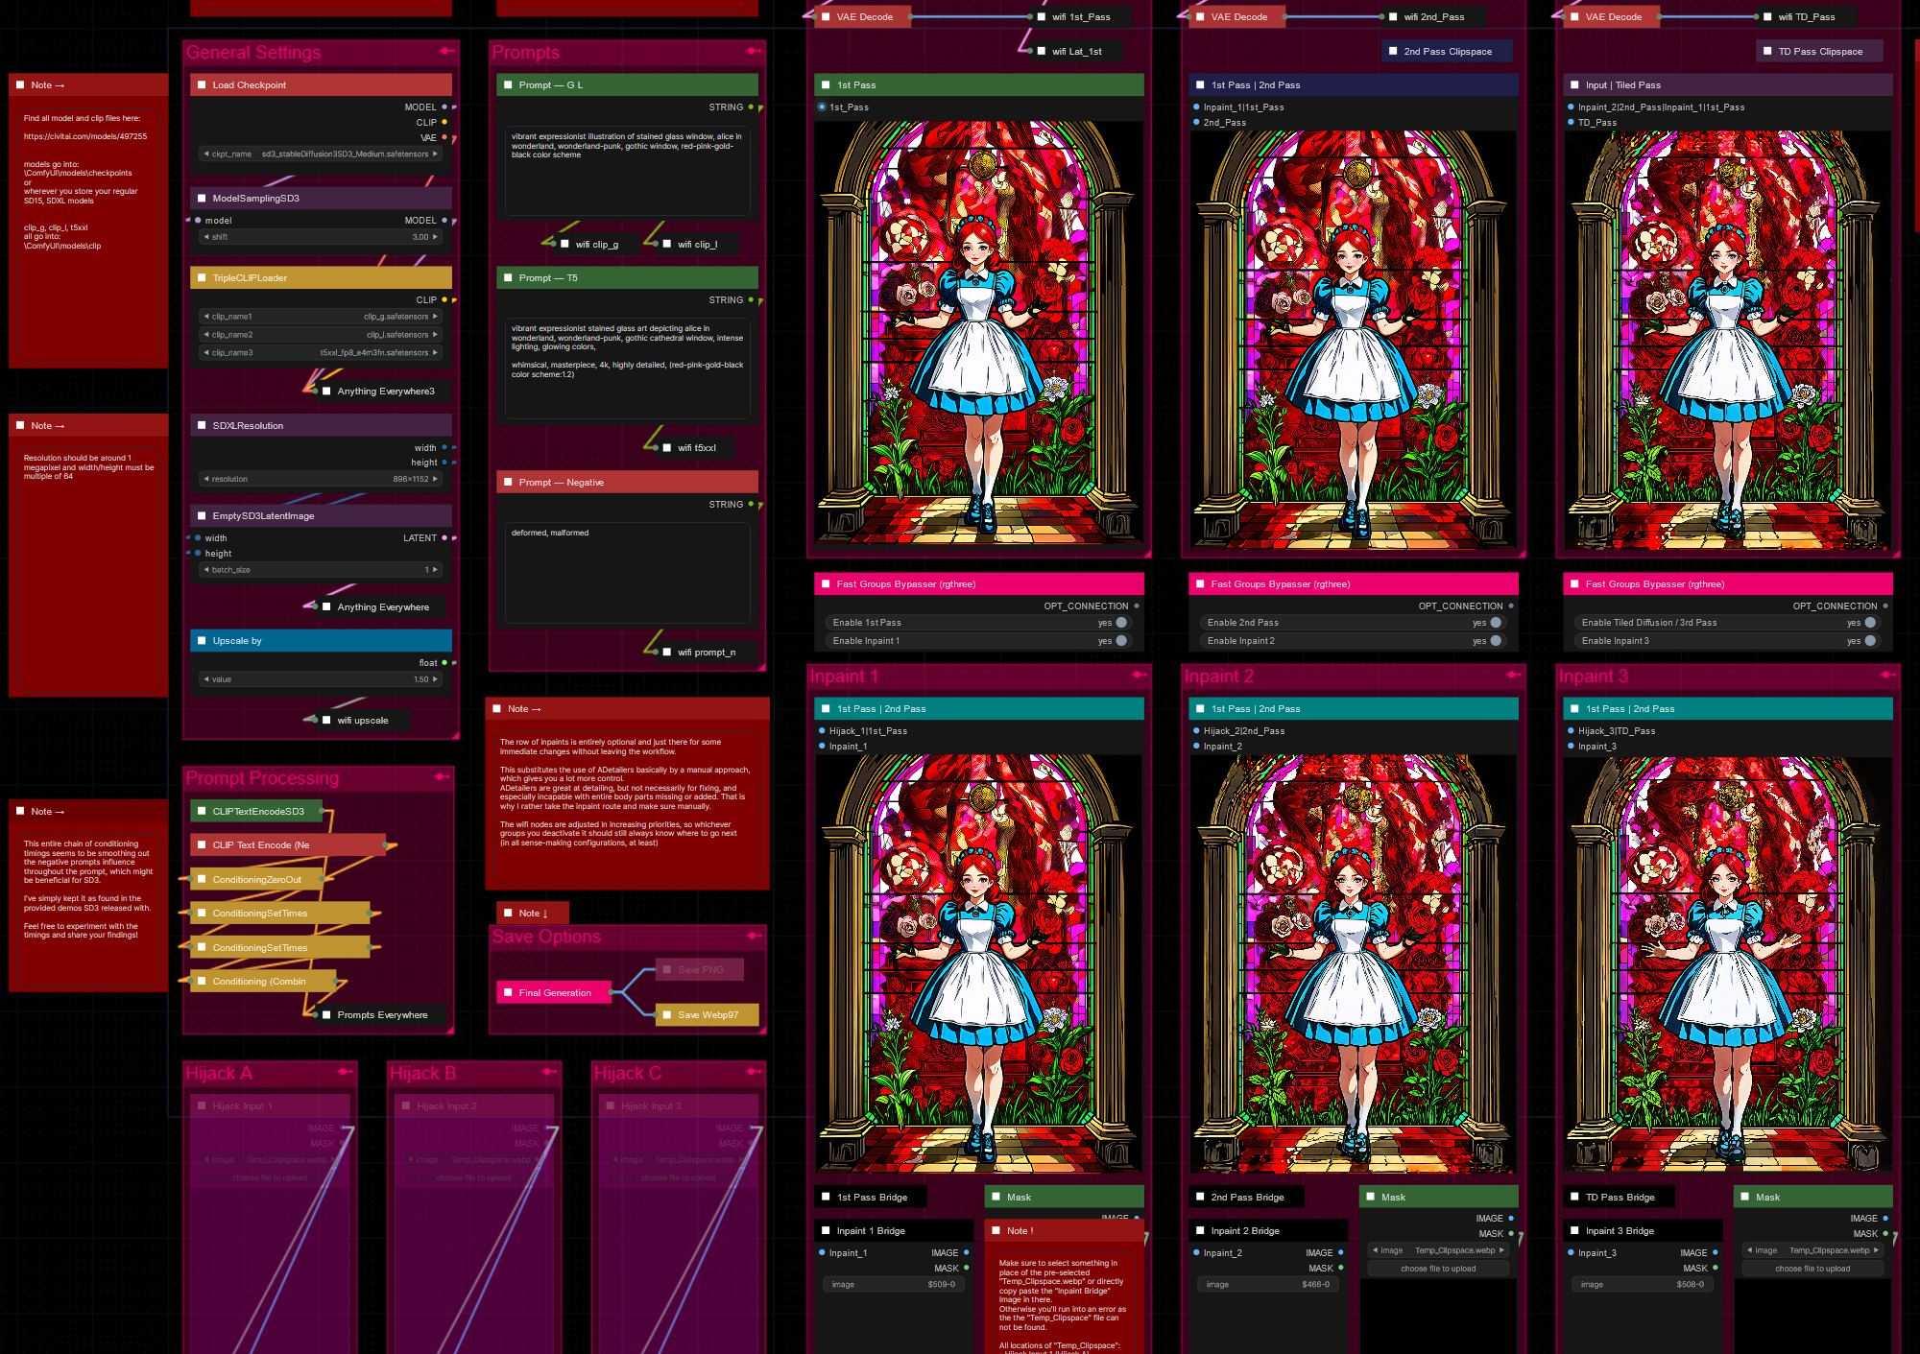Increase the shift value with the right arrow
1920x1354 pixels.
point(435,237)
